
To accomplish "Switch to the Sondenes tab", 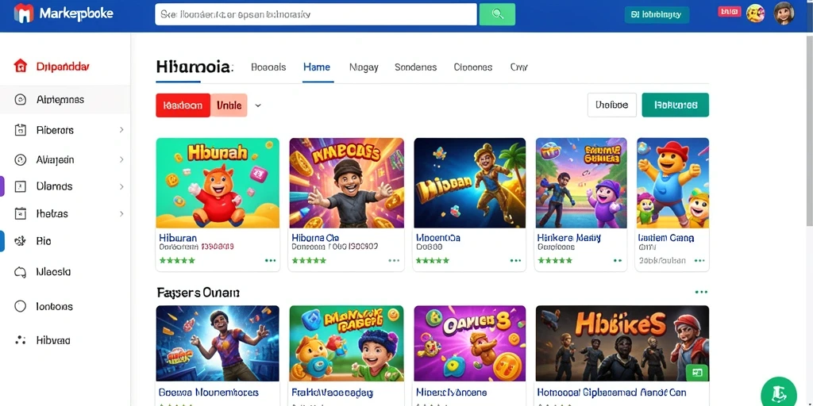I will [415, 67].
